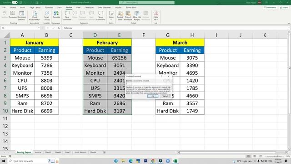This screenshot has height=164, width=291.
Task: Click the yellow March header cell
Action: point(180,42)
